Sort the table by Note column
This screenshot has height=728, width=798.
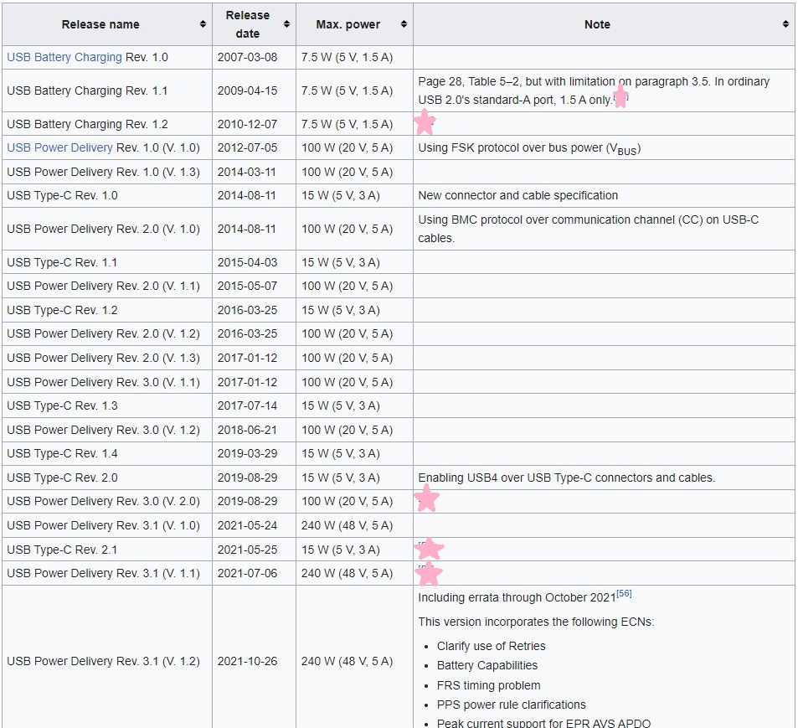point(785,24)
